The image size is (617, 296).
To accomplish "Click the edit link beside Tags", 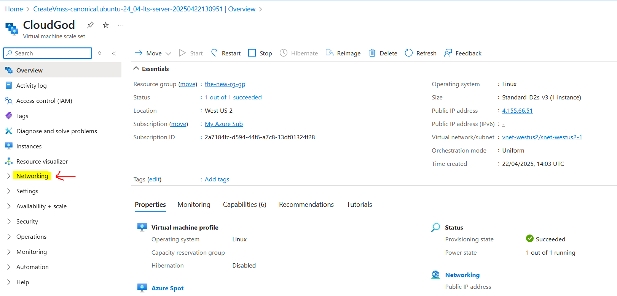I will [x=154, y=179].
